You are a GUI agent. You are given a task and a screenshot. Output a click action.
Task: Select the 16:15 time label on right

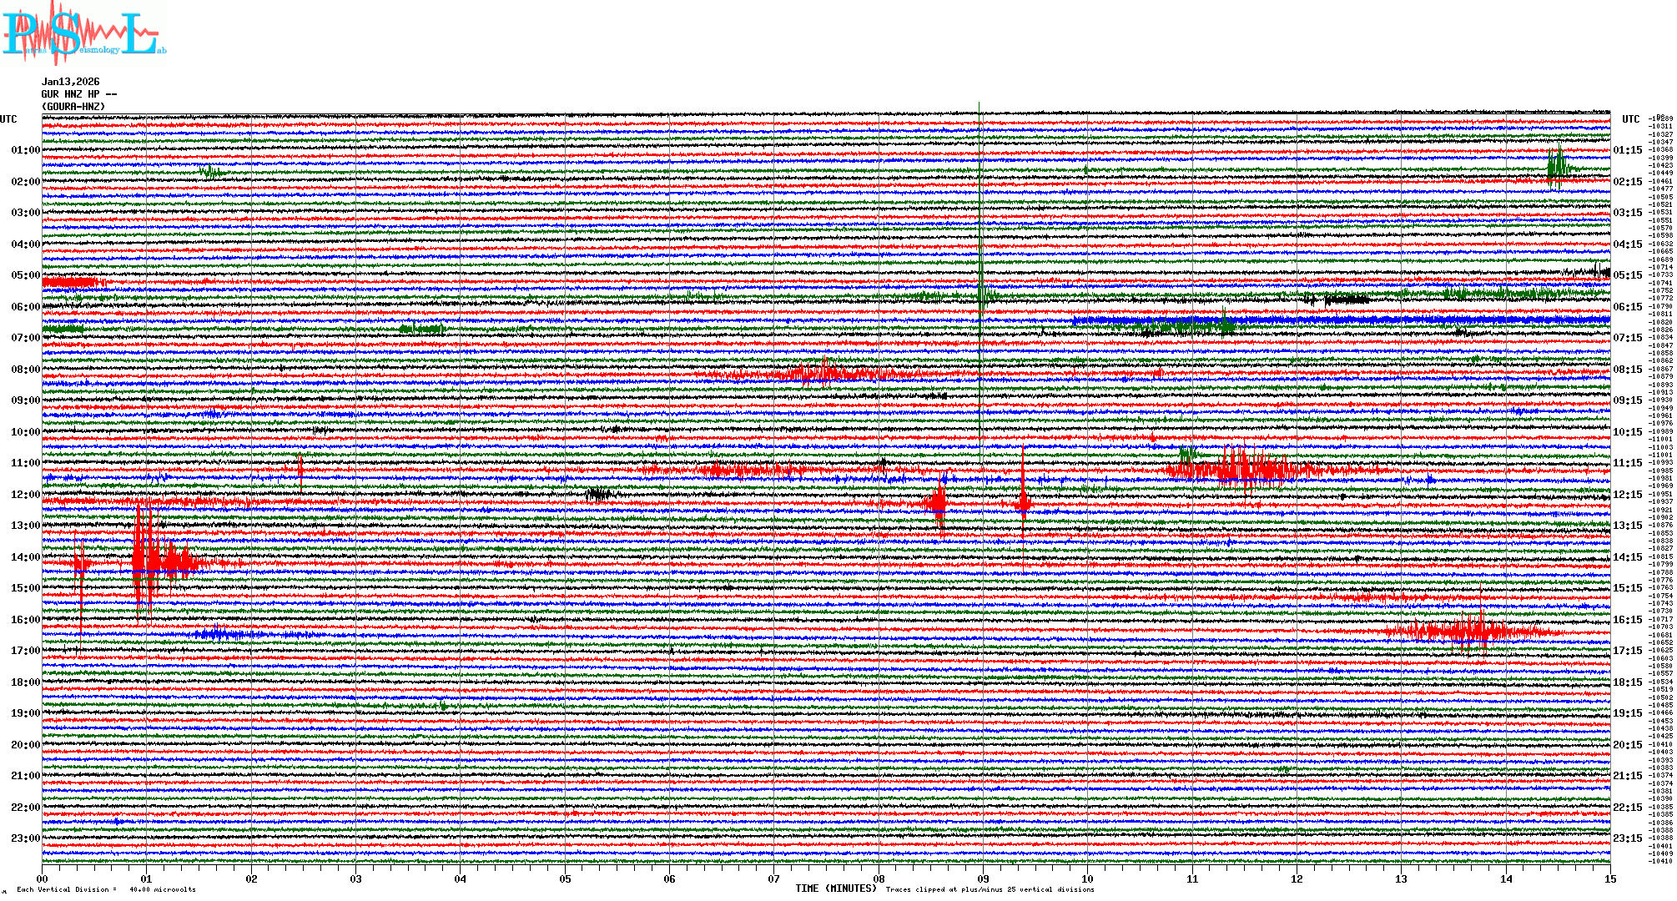pyautogui.click(x=1627, y=620)
